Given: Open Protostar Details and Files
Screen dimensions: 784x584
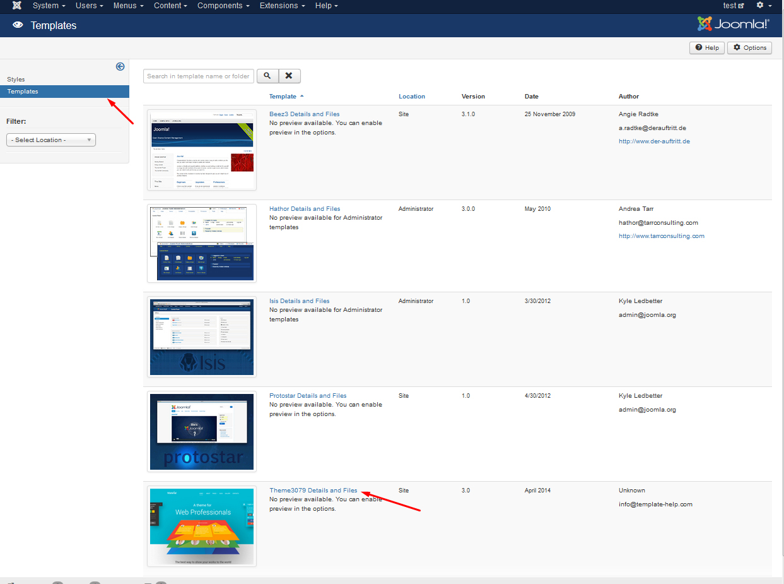Looking at the screenshot, I should tap(308, 396).
